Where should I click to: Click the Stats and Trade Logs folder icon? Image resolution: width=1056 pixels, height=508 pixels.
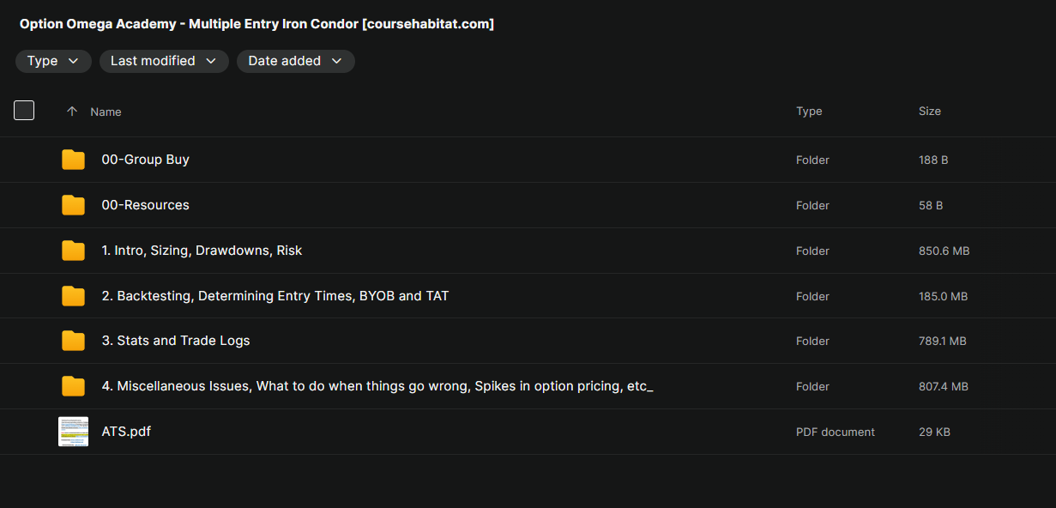73,341
